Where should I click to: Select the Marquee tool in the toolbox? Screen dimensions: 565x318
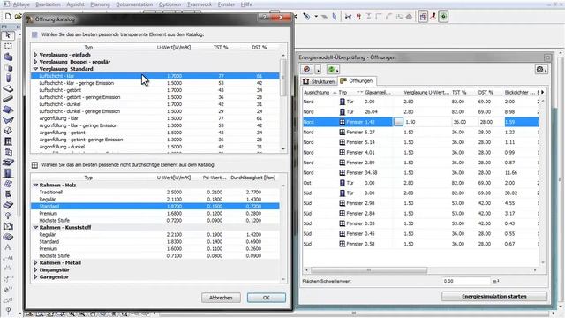click(8, 46)
